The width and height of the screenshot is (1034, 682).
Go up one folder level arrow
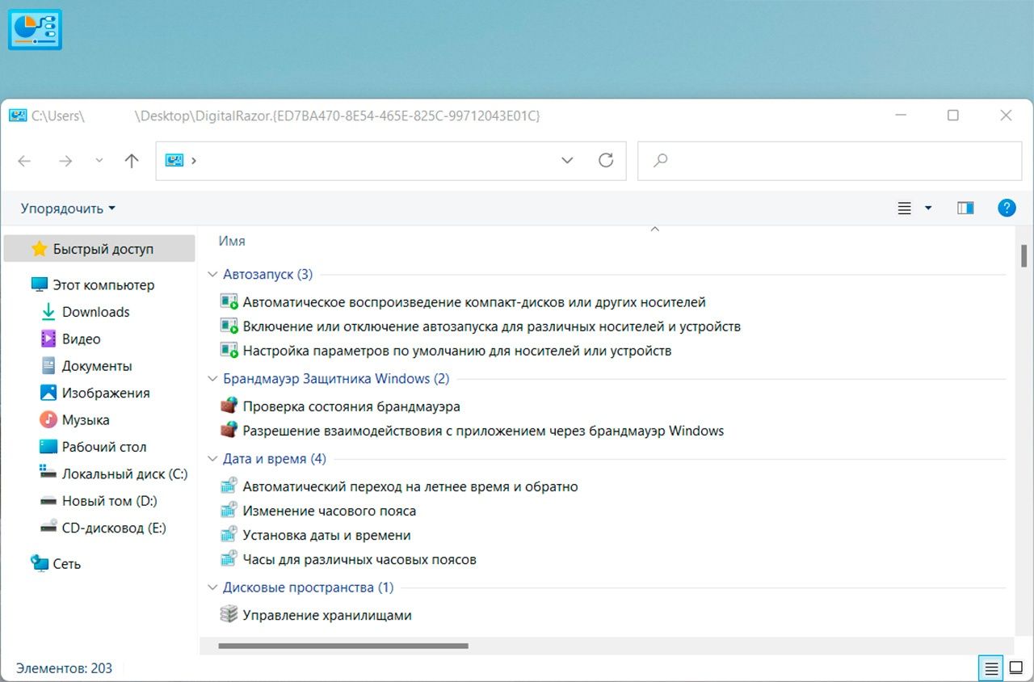132,161
